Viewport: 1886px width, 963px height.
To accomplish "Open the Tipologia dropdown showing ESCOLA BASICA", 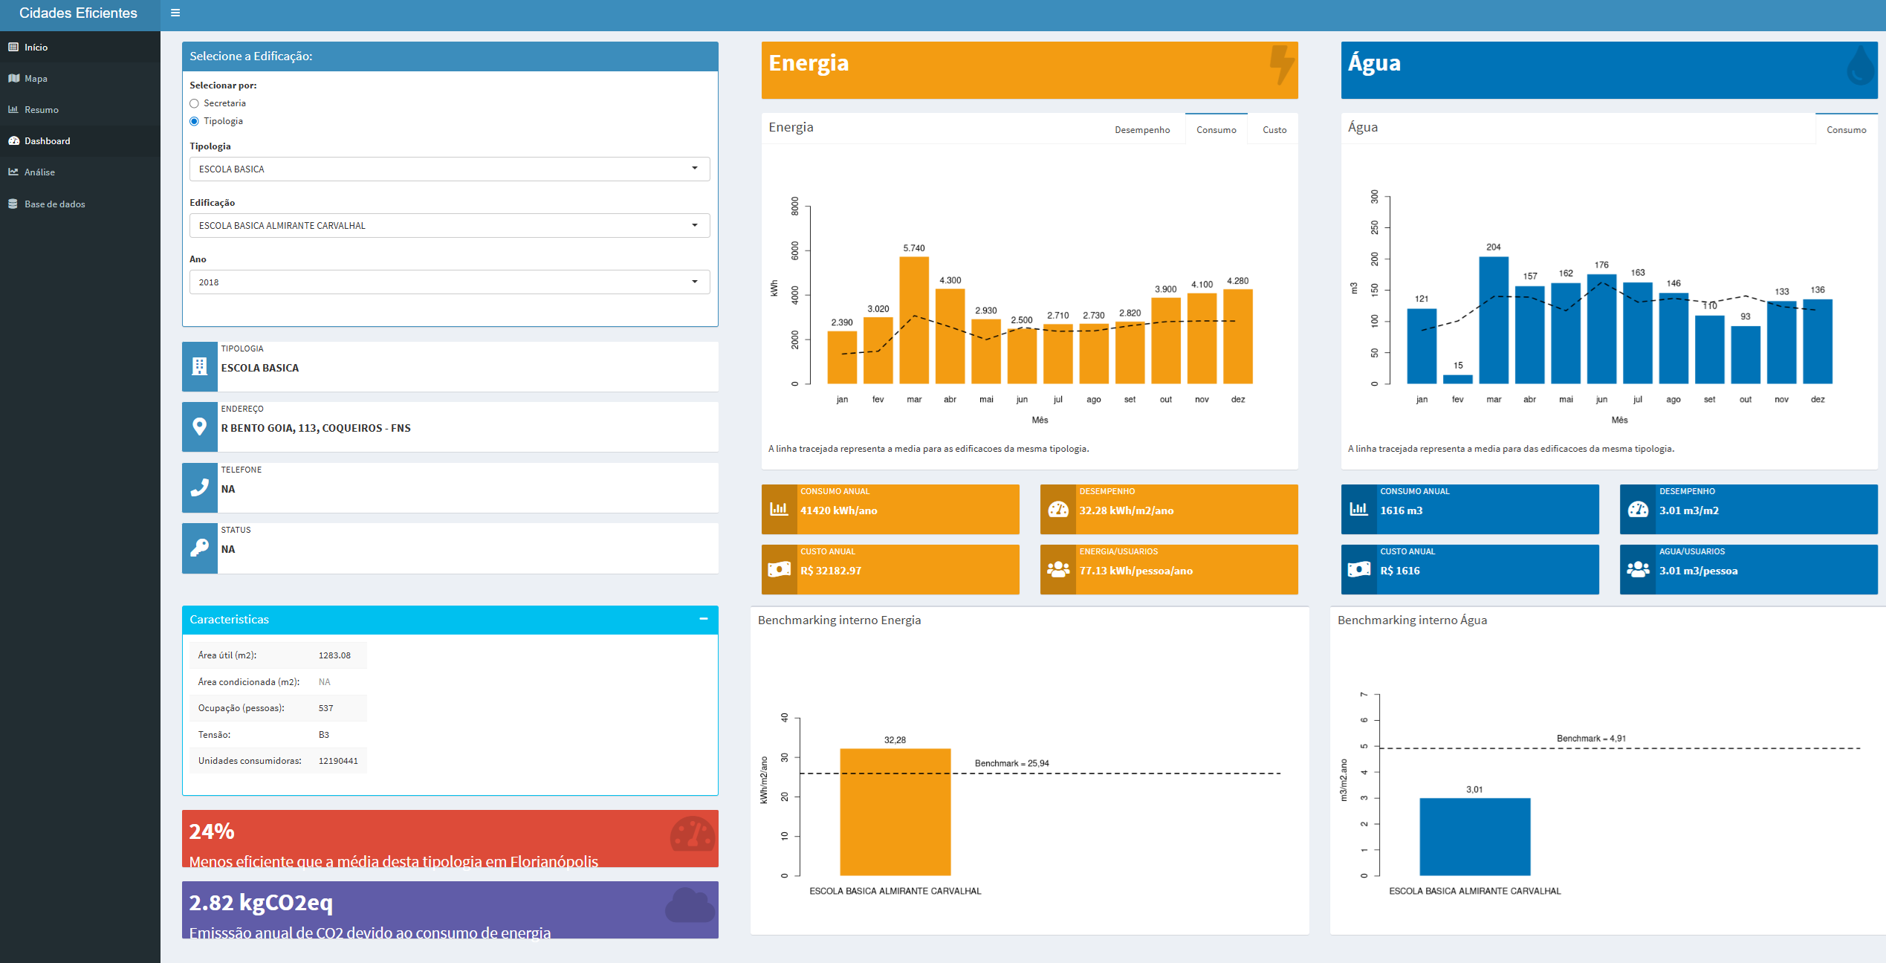I will (450, 169).
